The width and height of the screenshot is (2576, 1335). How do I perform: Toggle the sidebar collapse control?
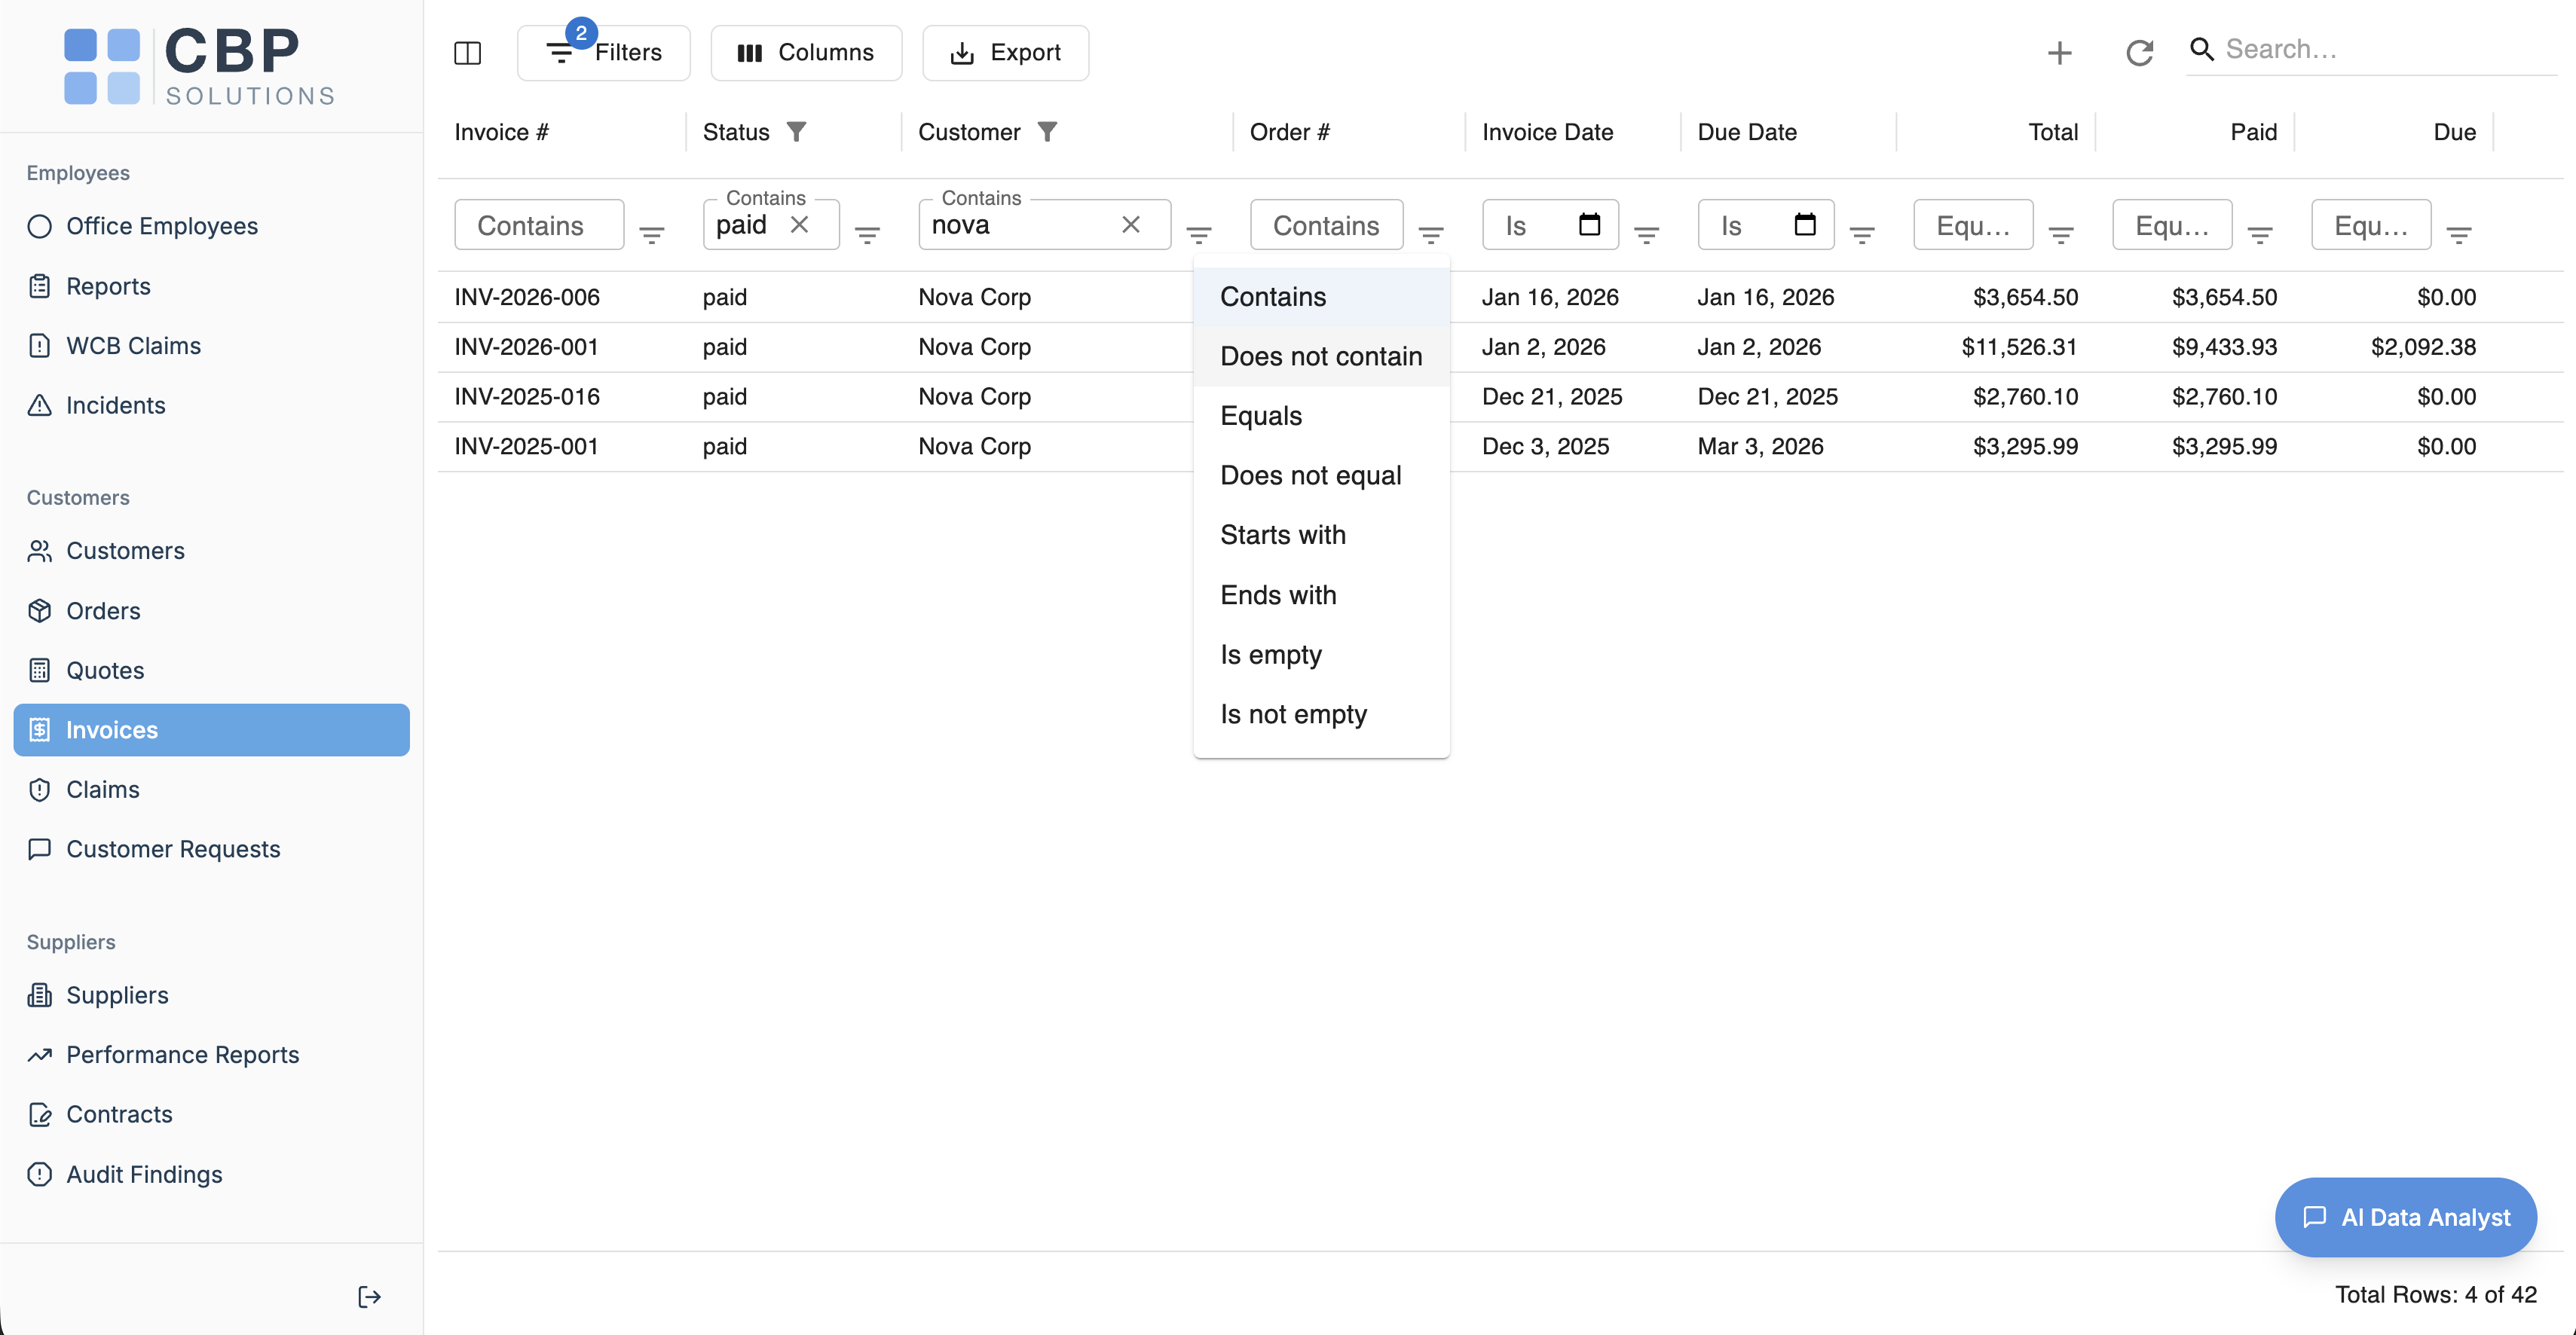(467, 53)
